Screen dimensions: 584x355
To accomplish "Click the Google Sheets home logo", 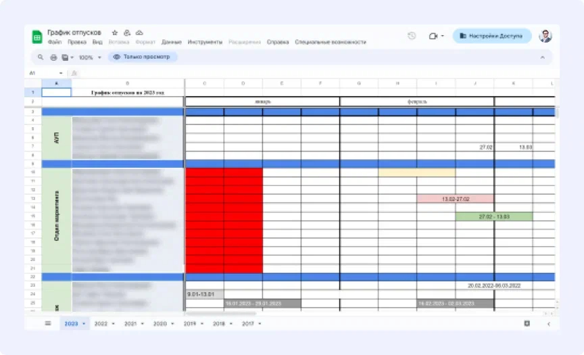I will click(x=37, y=37).
